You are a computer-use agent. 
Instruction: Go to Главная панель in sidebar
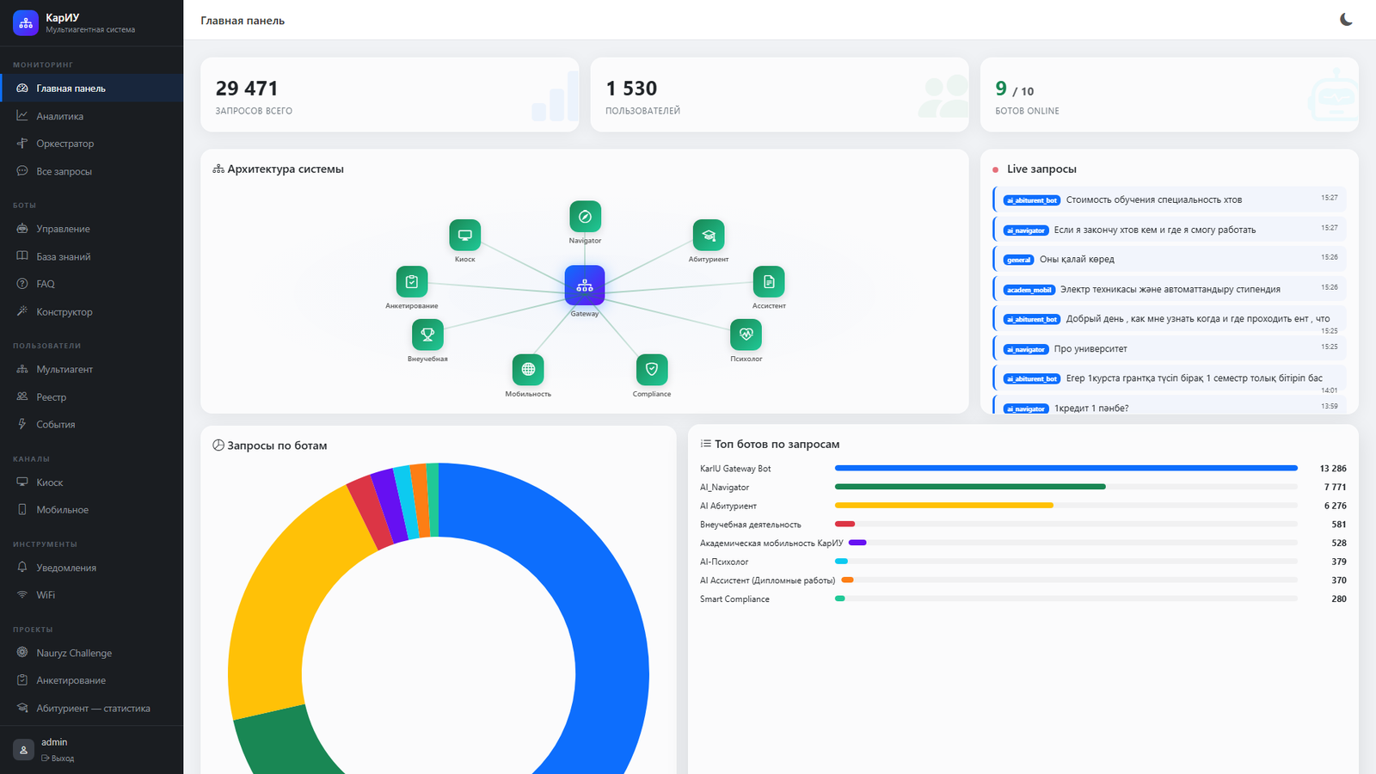coord(91,88)
